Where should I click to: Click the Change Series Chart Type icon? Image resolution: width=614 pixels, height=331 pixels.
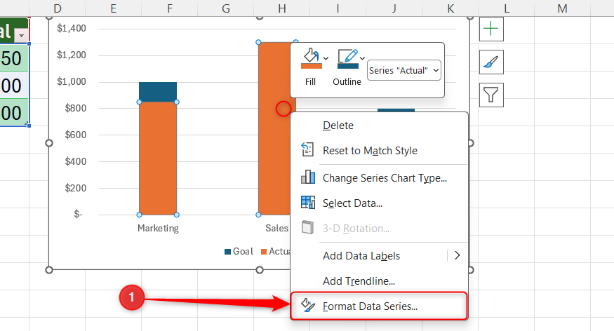click(x=308, y=177)
